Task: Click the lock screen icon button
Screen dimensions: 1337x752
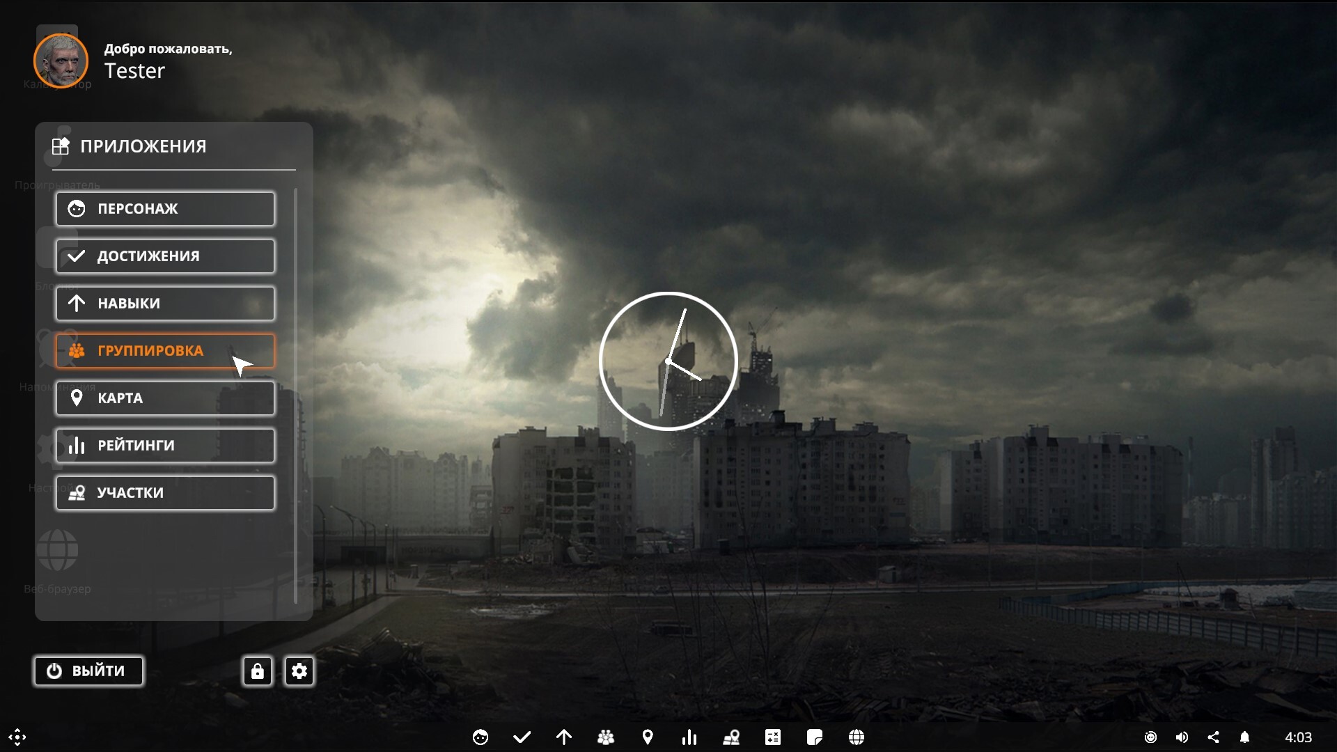Action: coord(258,671)
